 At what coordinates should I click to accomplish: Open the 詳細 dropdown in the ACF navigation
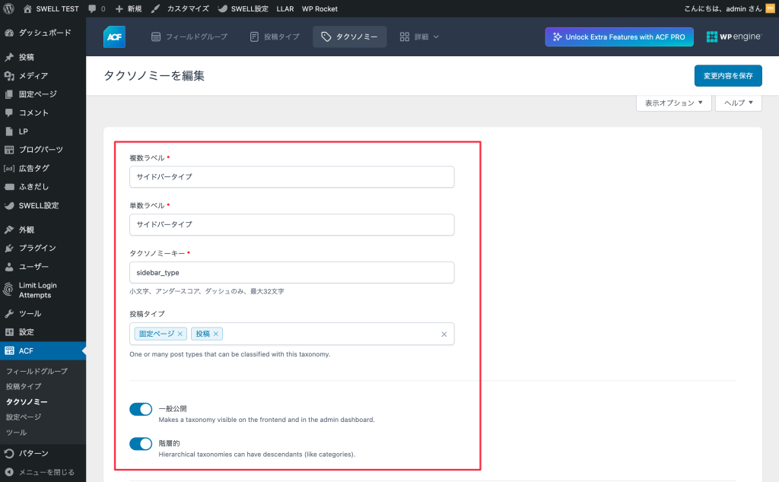coord(422,36)
